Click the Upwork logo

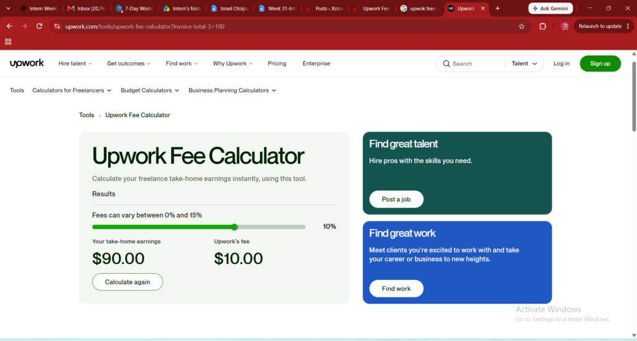[x=27, y=63]
